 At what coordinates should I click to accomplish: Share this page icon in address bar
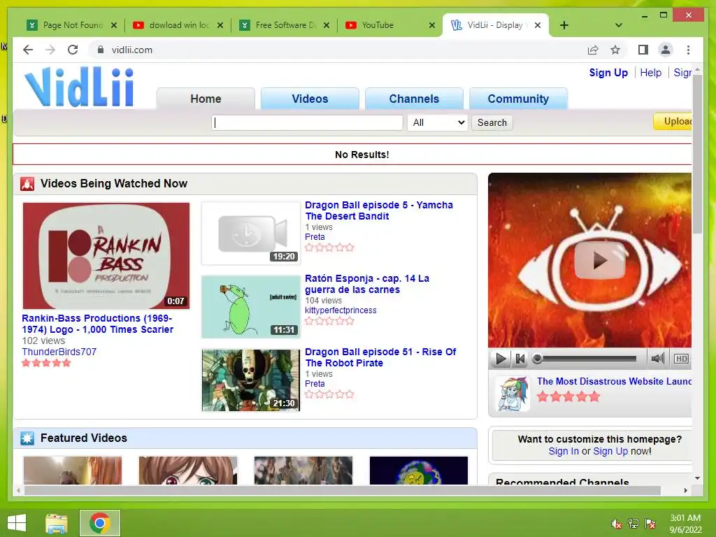click(x=593, y=50)
